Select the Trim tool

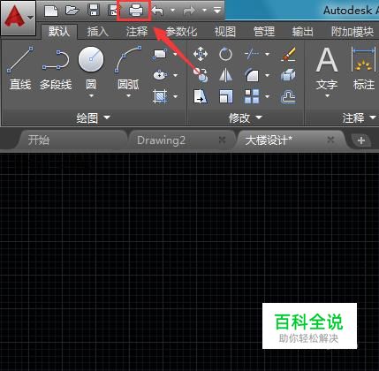point(252,54)
